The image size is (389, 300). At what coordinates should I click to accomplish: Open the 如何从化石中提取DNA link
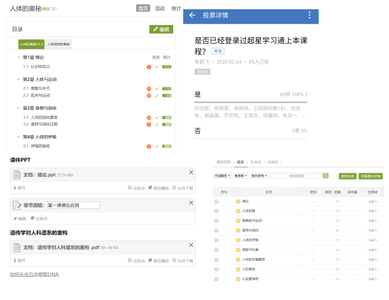pyautogui.click(x=35, y=274)
